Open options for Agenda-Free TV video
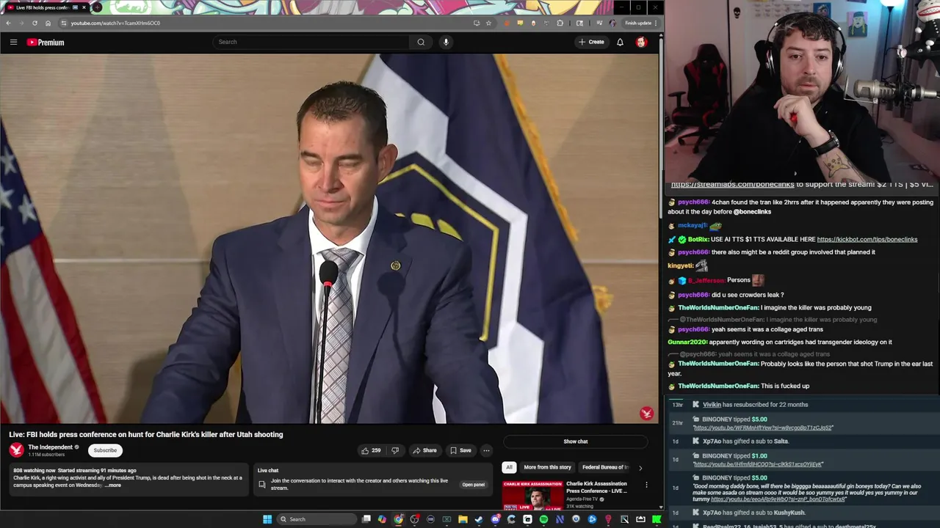The image size is (940, 528). point(646,485)
